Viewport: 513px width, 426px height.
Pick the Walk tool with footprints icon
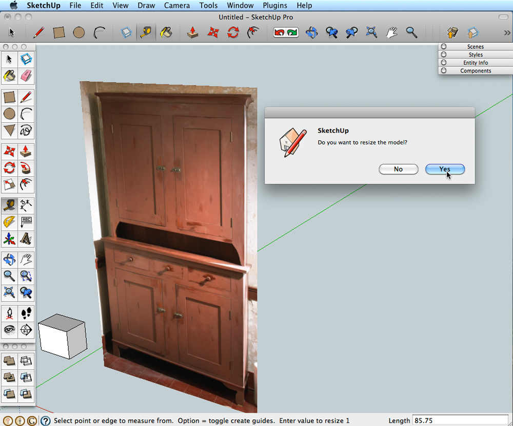(x=26, y=313)
